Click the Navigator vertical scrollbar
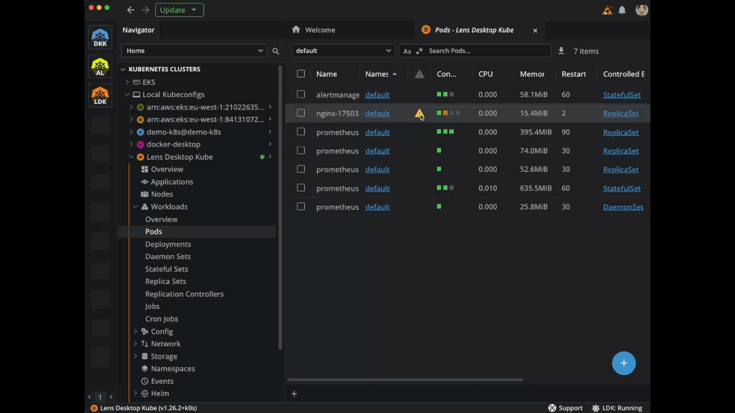The image size is (735, 413). point(280,208)
